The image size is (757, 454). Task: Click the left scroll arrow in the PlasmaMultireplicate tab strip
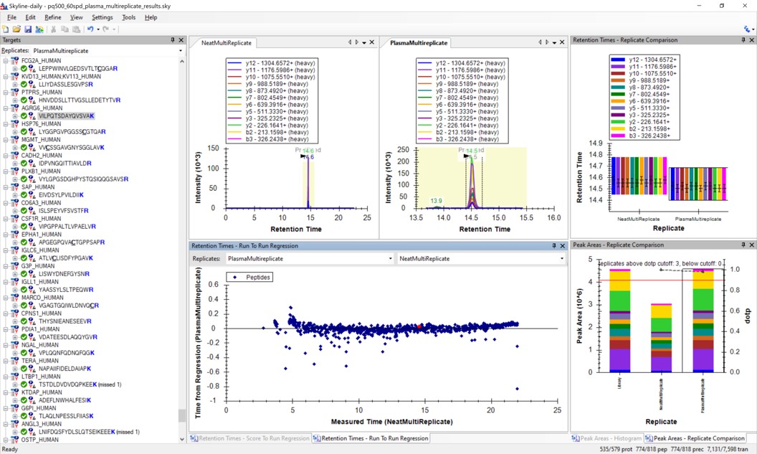pos(540,42)
